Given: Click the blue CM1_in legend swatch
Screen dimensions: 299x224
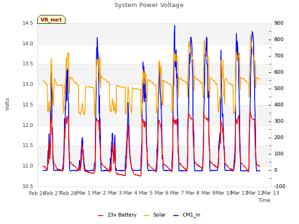Looking at the screenshot, I should coord(176,216).
